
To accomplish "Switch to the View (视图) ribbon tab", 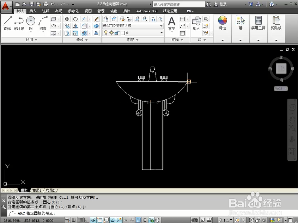I will 88,11.
